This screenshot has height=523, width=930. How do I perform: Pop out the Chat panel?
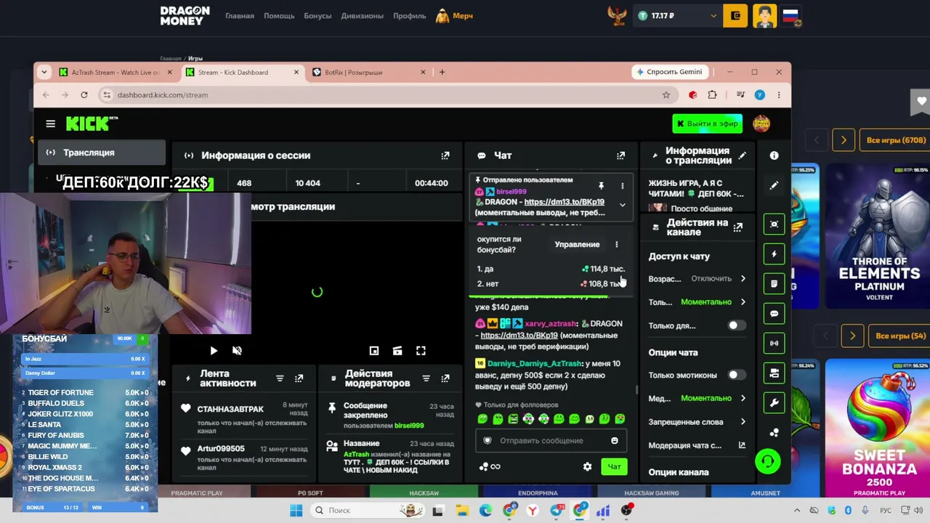(x=620, y=155)
